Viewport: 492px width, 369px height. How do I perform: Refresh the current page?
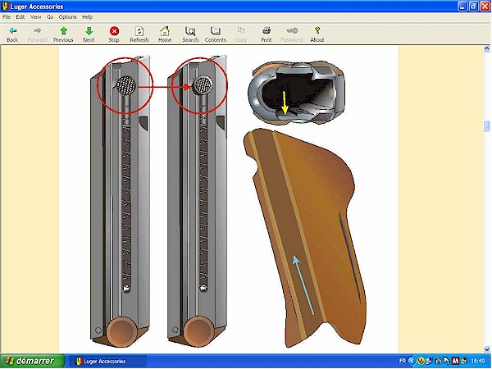(x=139, y=34)
